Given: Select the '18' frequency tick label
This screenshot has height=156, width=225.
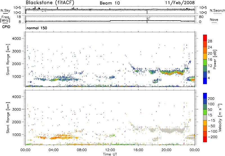Looking at the screenshot, I should [19, 17].
